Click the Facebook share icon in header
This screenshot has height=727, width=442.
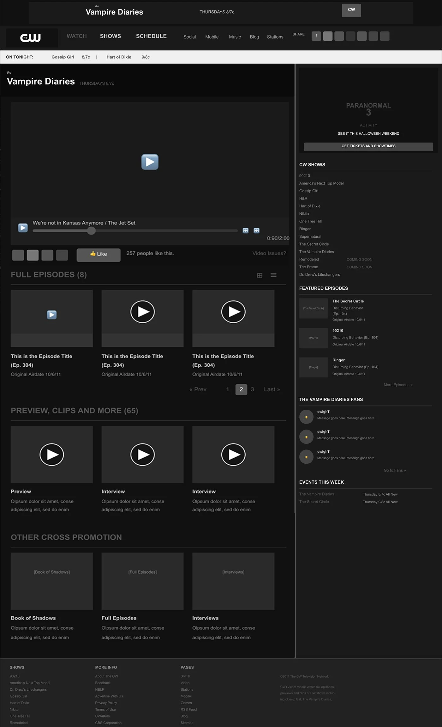coord(316,36)
